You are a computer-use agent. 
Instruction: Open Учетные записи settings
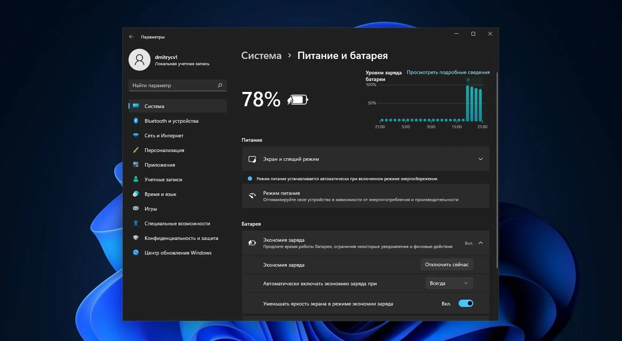[x=178, y=179]
